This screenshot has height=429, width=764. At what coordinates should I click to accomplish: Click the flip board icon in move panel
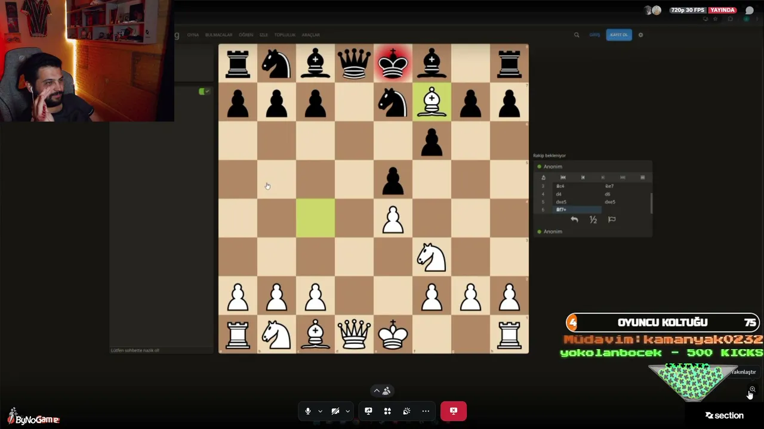point(543,177)
